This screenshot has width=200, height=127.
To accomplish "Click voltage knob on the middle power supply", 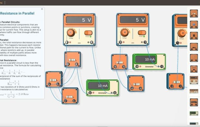I will pos(125,33).
